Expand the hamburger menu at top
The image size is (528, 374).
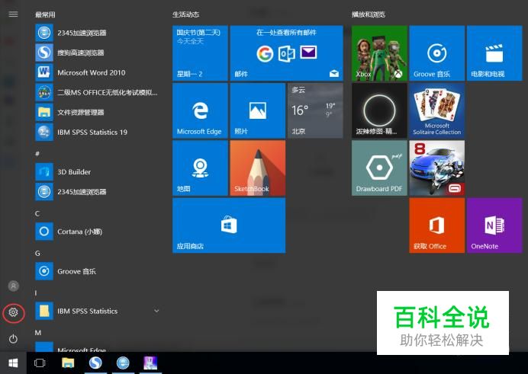[x=13, y=14]
